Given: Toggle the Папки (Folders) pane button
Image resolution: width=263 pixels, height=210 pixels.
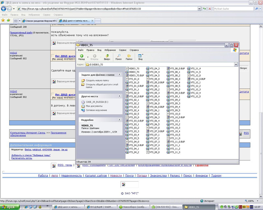Looking at the screenshot, I should click(x=129, y=57).
